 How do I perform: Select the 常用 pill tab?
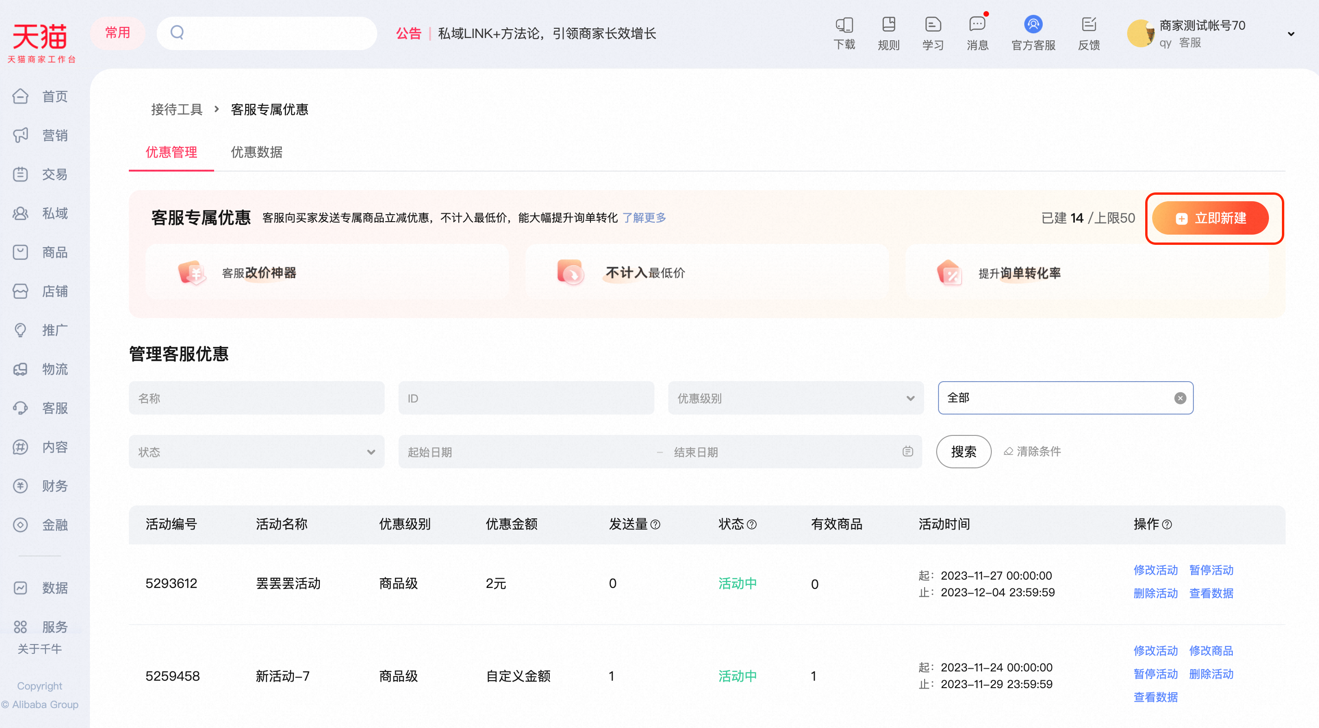click(x=117, y=33)
